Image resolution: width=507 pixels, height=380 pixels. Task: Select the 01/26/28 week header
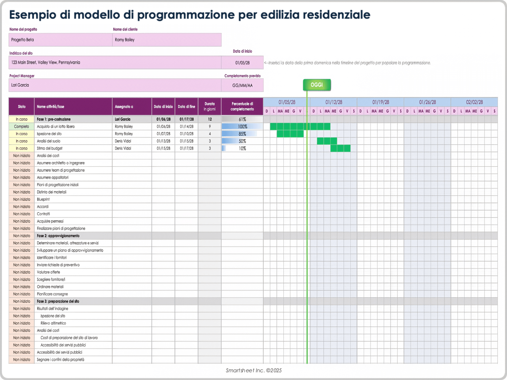(x=427, y=102)
